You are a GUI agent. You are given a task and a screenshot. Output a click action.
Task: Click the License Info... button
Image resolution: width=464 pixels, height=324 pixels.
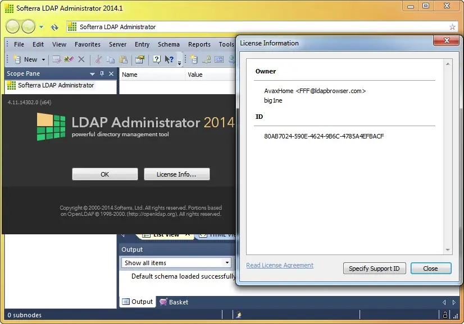point(176,174)
